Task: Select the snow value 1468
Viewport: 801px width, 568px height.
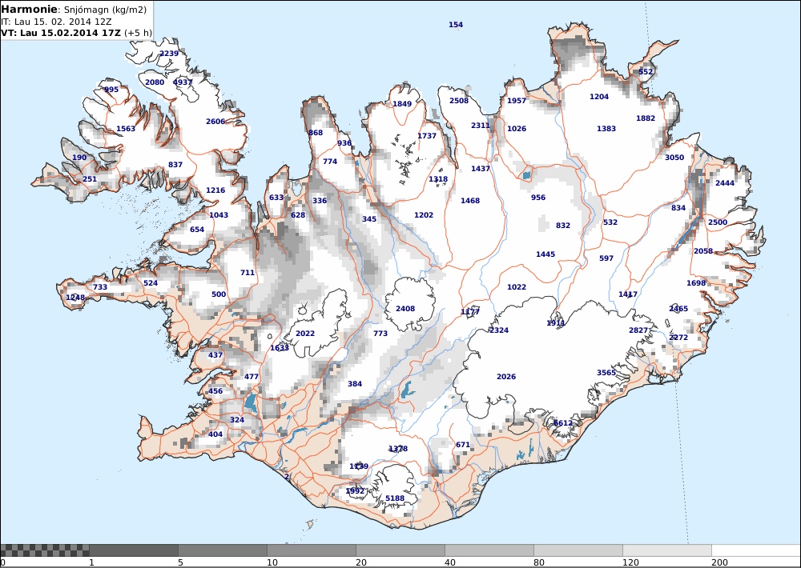Action: tap(470, 201)
